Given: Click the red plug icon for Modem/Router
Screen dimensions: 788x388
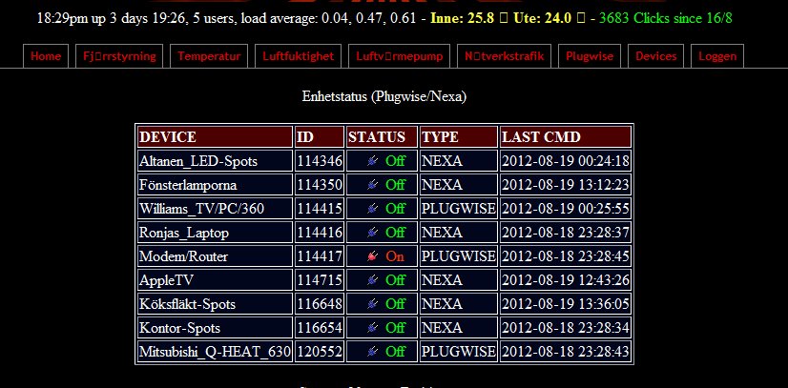Looking at the screenshot, I should coord(372,256).
